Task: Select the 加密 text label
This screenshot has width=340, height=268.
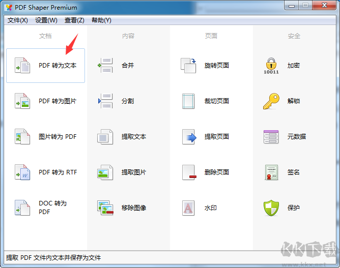Action: 294,66
